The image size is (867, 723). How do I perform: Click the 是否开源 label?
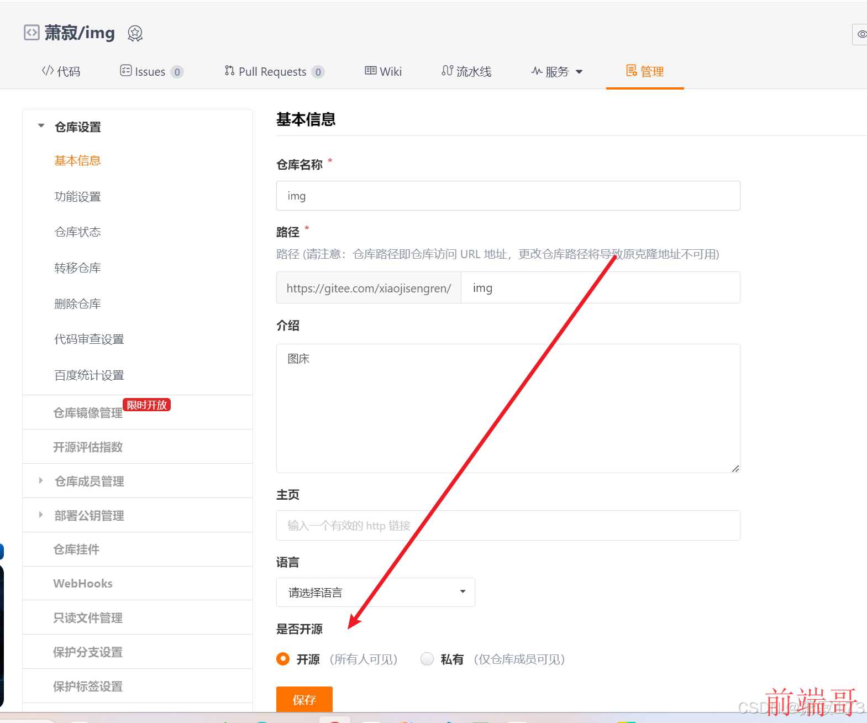click(x=299, y=629)
